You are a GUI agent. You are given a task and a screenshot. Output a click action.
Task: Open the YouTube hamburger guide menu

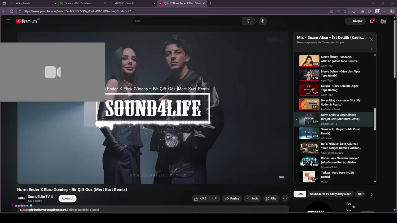coord(8,21)
